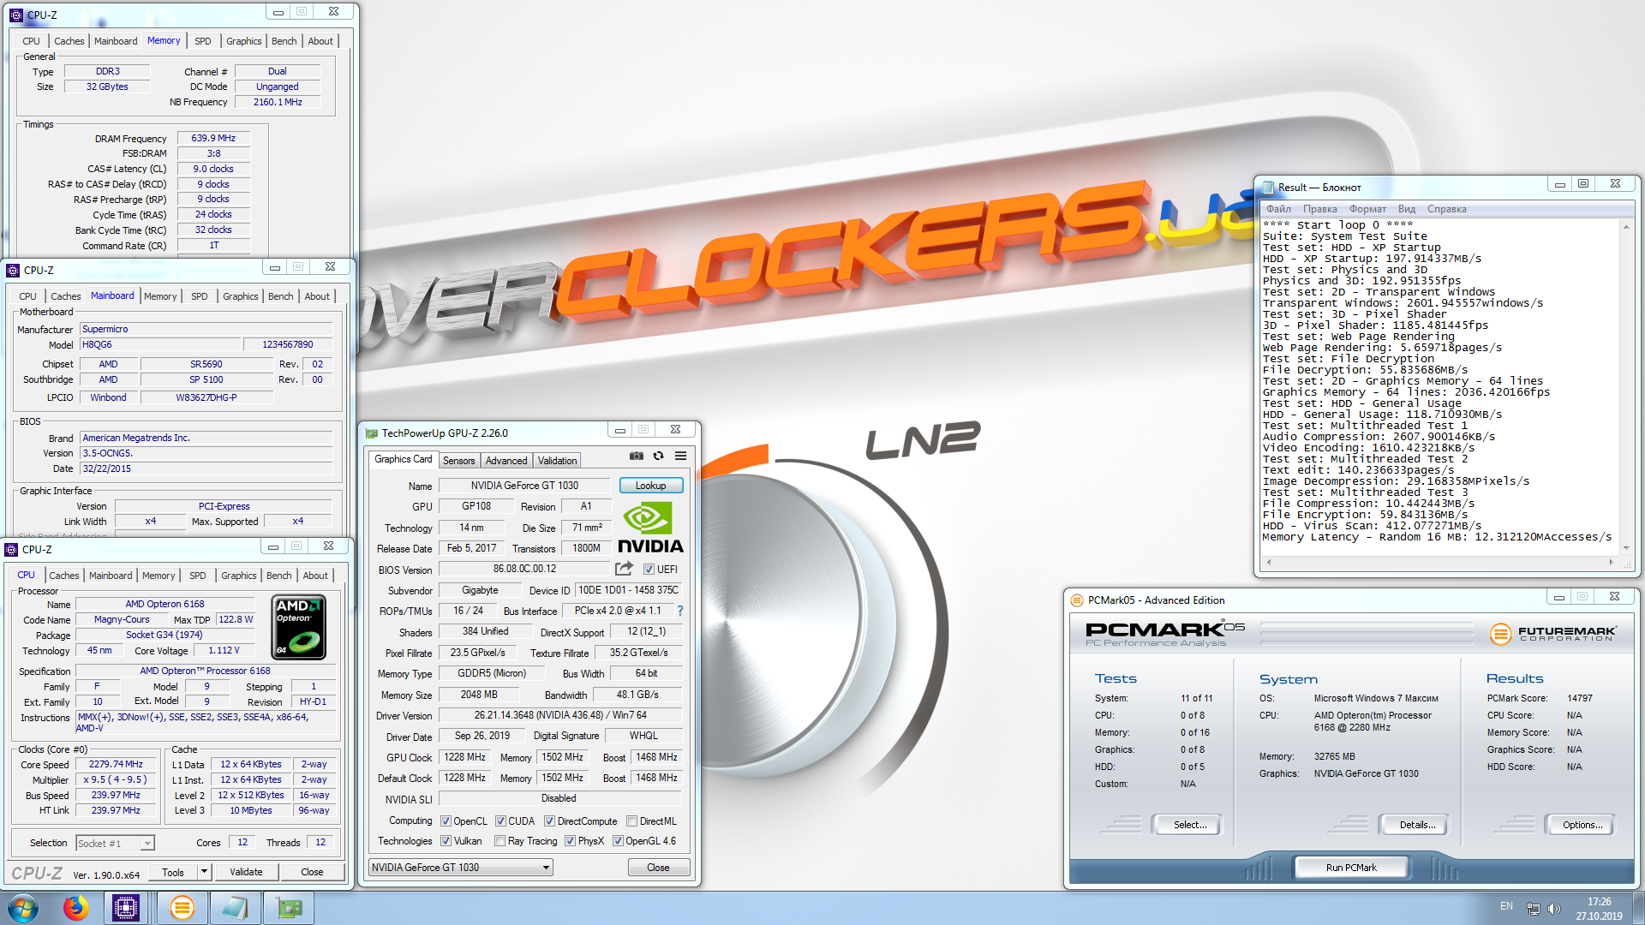The width and height of the screenshot is (1645, 925).
Task: Click the Options... button in PCMark05
Action: pos(1582,825)
